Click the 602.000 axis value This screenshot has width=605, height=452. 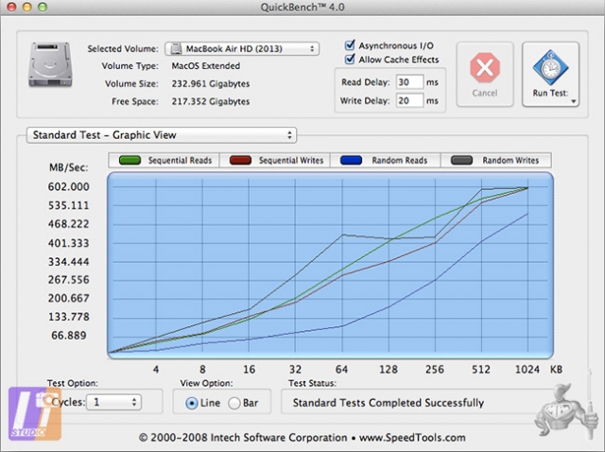tap(69, 187)
